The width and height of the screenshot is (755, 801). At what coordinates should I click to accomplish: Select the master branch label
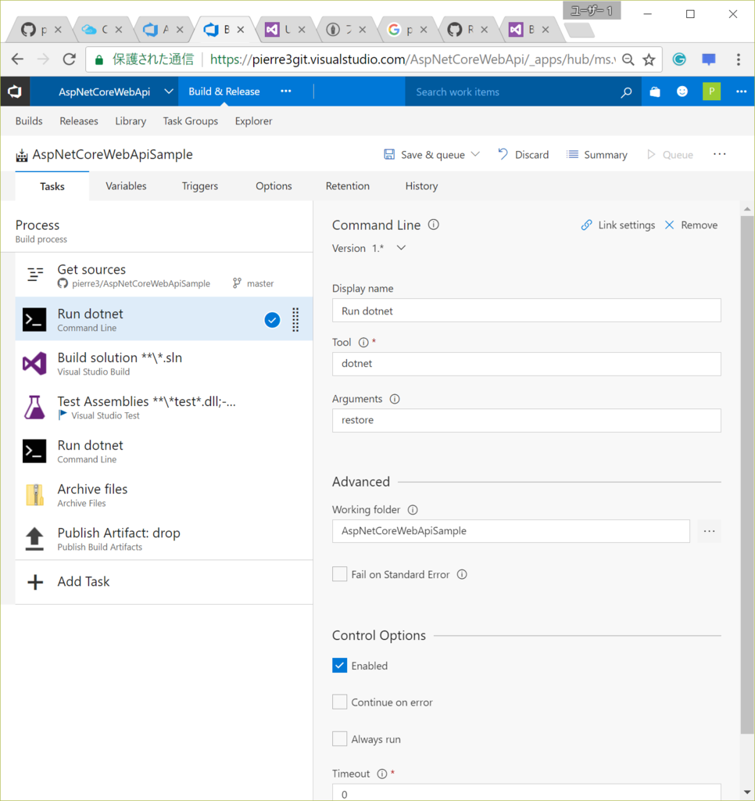(x=260, y=283)
